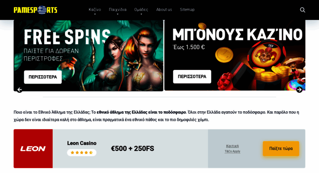Click the red Leon logo tile

pyautogui.click(x=33, y=148)
